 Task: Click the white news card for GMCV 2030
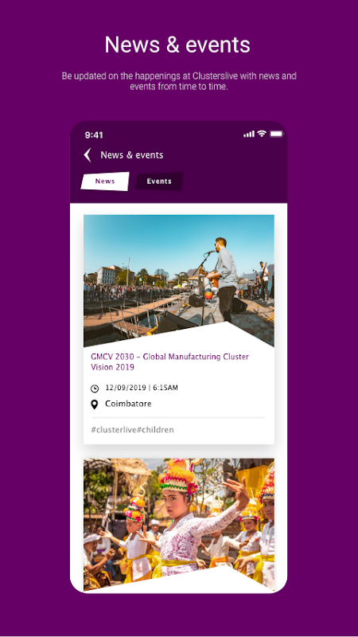tap(178, 330)
